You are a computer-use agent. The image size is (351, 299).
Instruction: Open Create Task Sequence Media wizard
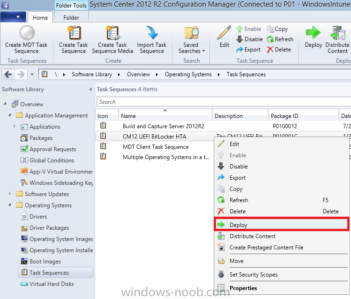pyautogui.click(x=112, y=40)
